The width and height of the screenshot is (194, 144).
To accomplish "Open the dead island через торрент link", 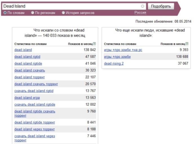I will point(34,129).
